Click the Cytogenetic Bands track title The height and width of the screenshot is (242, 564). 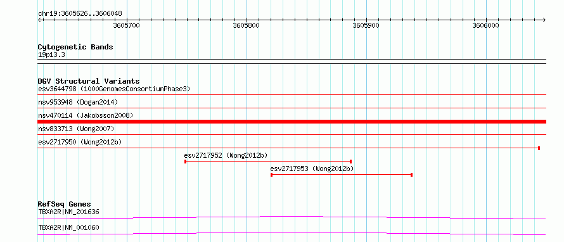[75, 47]
